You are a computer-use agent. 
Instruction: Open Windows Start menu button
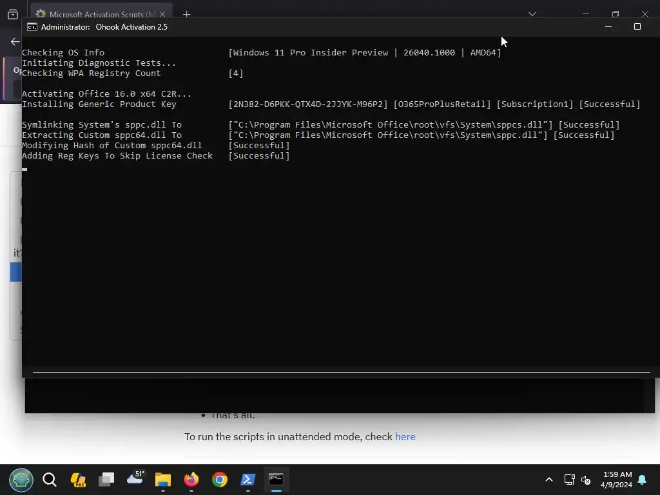pos(21,480)
